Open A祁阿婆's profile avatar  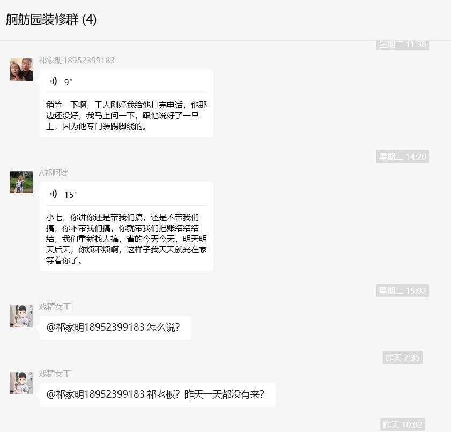point(21,182)
